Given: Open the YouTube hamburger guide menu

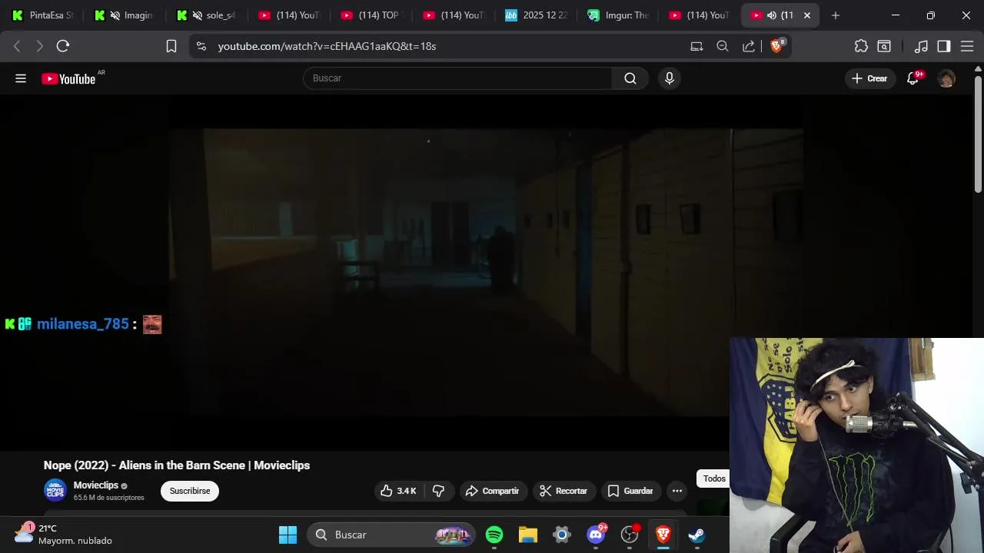Looking at the screenshot, I should click(21, 78).
